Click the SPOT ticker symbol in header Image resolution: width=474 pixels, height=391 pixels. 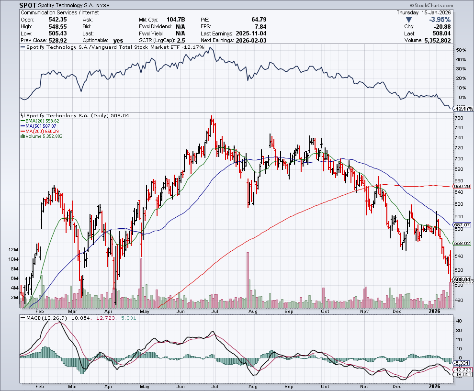[28, 5]
